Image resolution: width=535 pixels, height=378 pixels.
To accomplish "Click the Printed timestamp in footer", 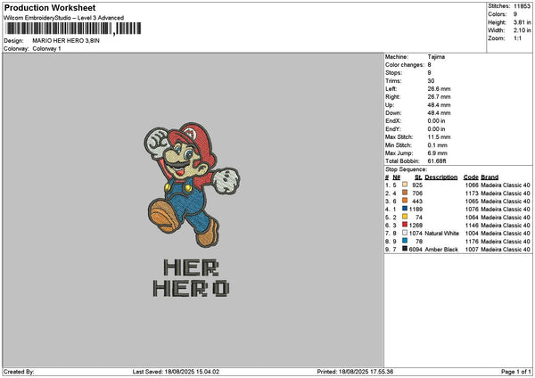I will point(355,372).
